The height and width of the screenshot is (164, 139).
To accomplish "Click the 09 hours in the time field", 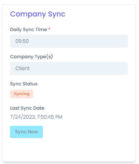I will [18, 41].
